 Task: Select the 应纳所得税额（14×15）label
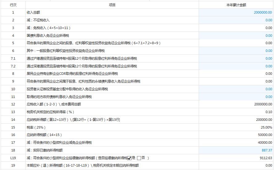click(44, 135)
